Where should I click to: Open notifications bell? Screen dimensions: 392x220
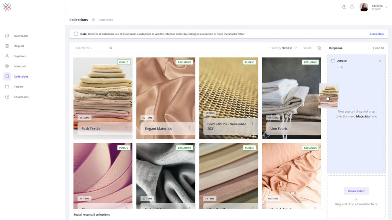(352, 7)
